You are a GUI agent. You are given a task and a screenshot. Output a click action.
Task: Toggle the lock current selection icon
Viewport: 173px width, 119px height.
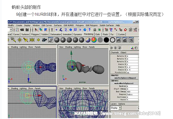tap(95, 30)
